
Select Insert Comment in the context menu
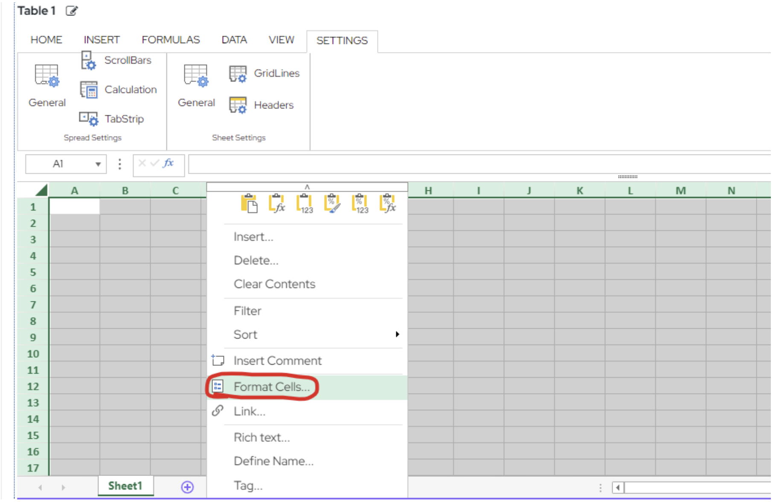click(x=277, y=361)
